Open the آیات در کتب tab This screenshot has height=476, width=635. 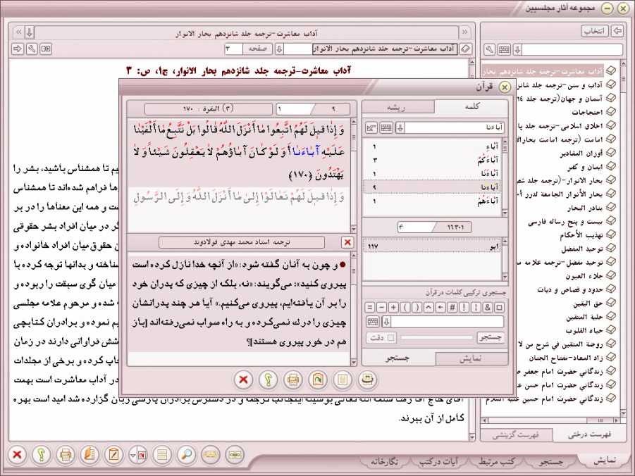438,461
